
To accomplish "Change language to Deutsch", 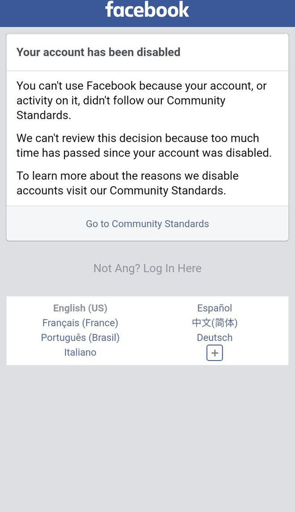I will 215,338.
